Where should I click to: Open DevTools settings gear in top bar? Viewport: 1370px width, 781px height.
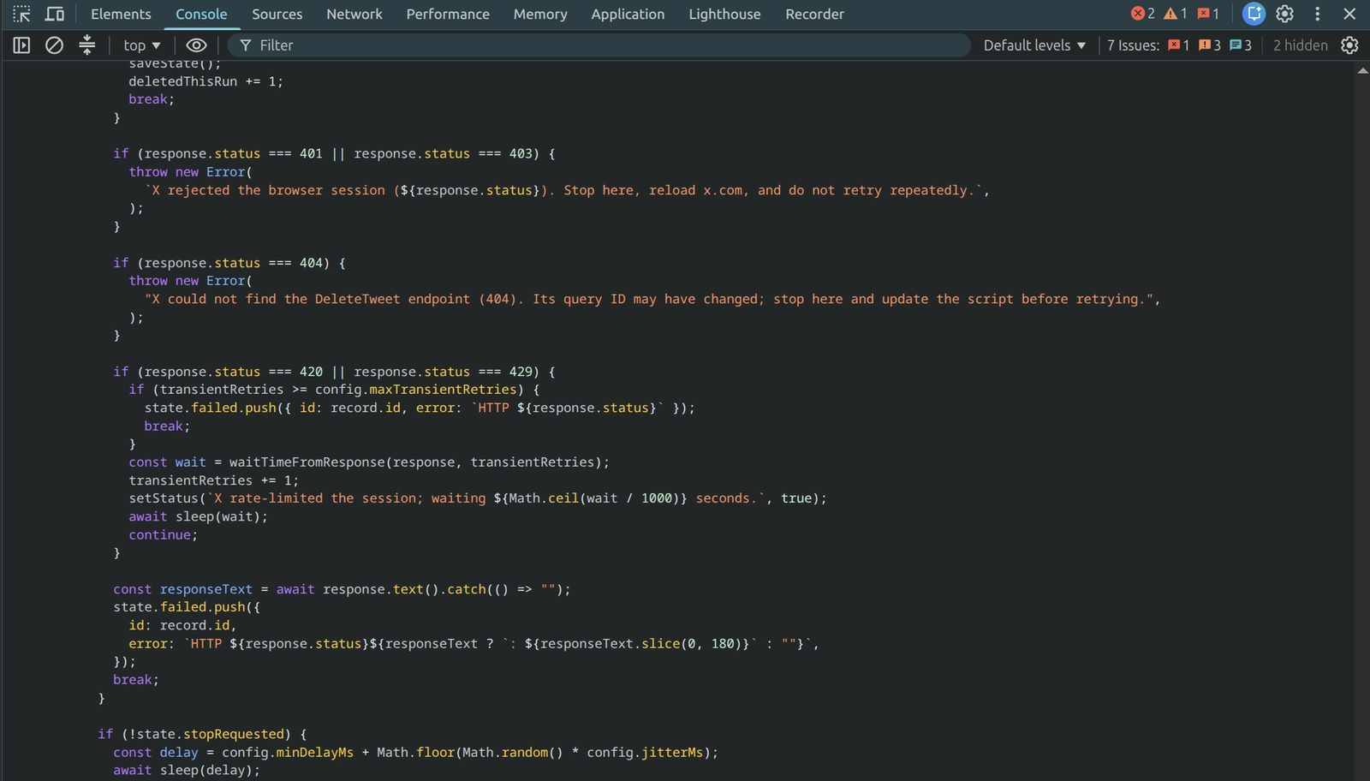click(1284, 14)
